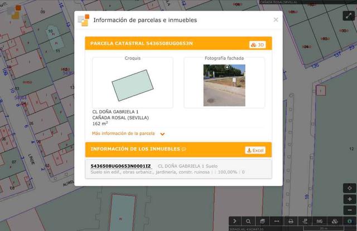This screenshot has width=357, height=231.
Task: Expand the bottom toolbar arrow
Action: point(235,221)
